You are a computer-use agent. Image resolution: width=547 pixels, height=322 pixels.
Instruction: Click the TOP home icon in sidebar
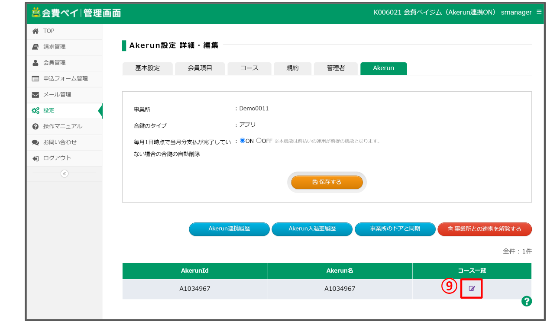click(x=36, y=31)
